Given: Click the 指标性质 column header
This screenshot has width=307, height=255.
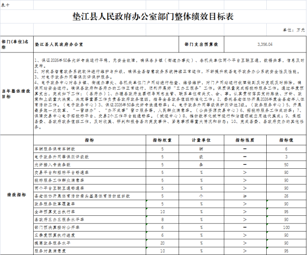Looking at the screenshot, I should pyautogui.click(x=245, y=139).
